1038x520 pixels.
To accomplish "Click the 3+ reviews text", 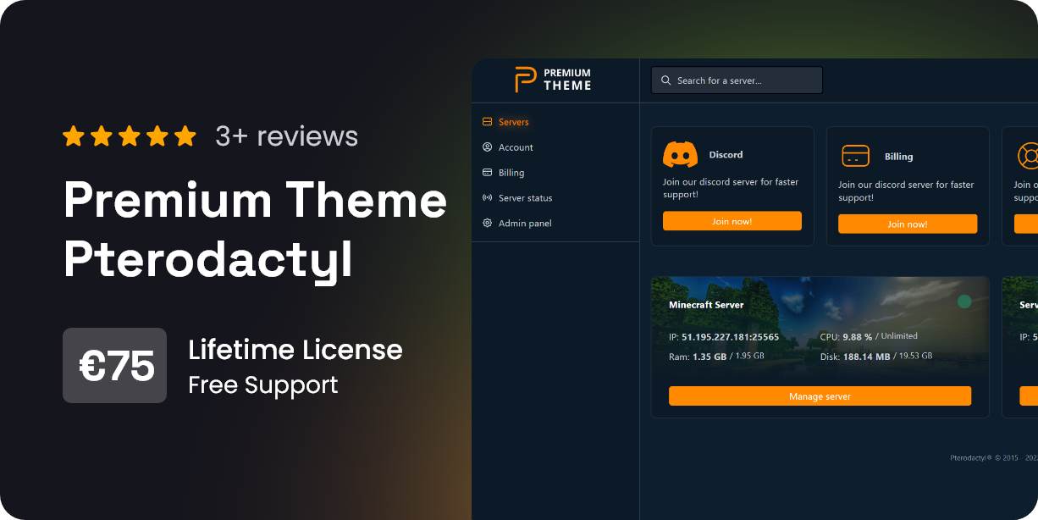I will tap(287, 136).
